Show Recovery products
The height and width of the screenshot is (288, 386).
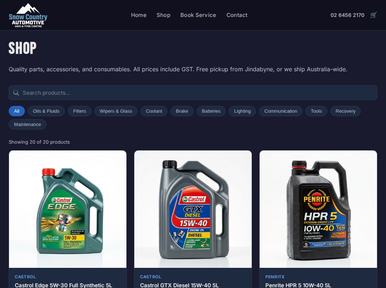pos(345,111)
